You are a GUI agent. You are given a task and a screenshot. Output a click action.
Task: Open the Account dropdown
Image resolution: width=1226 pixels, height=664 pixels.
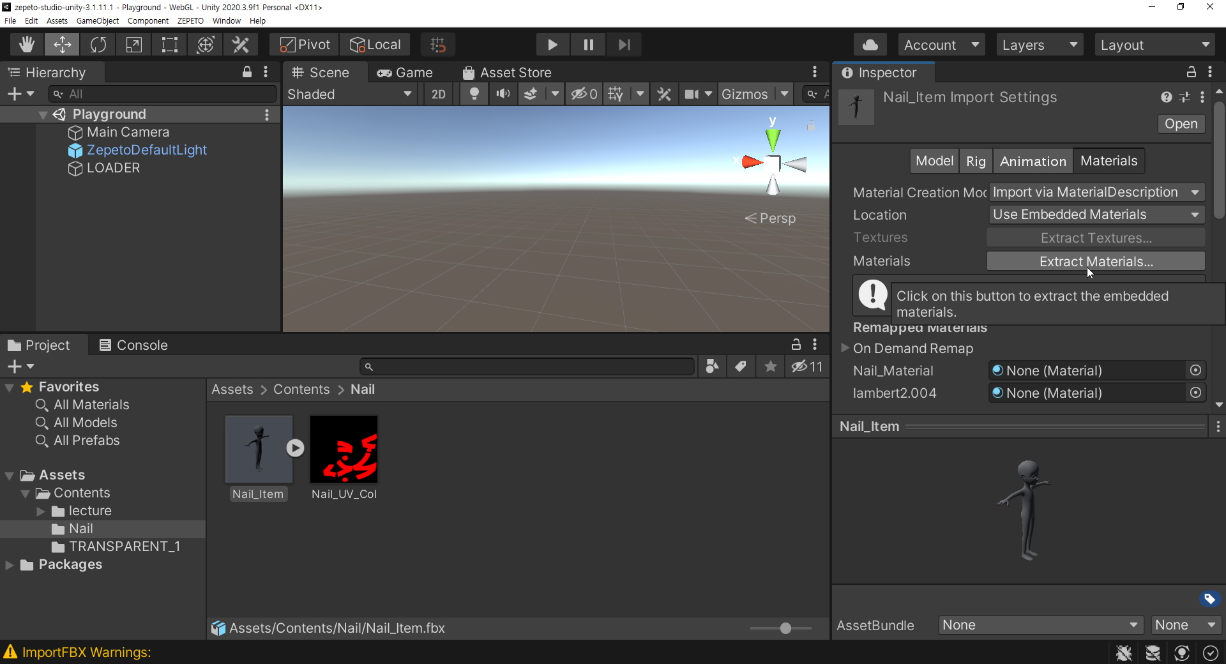[941, 45]
